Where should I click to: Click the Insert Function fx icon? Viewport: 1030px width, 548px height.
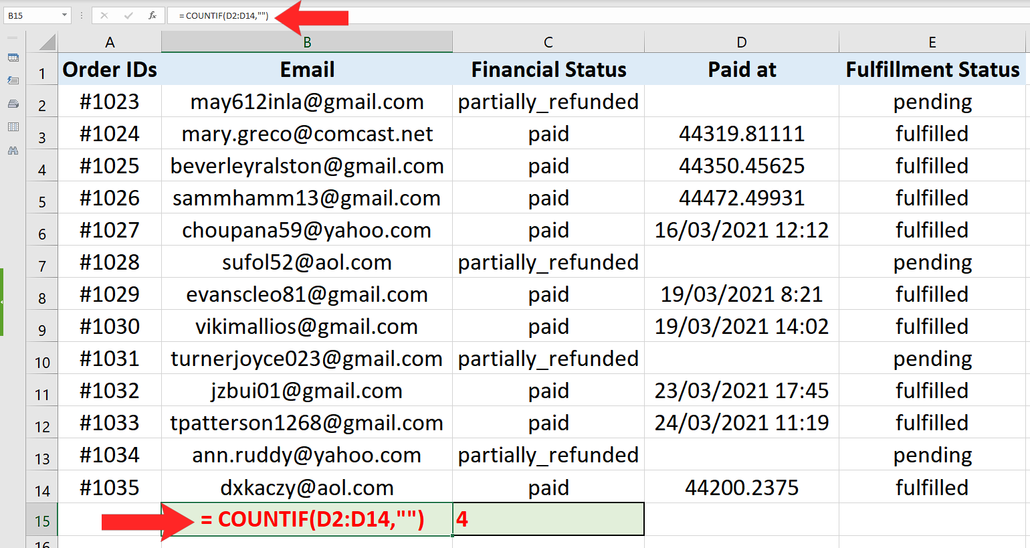pos(152,15)
